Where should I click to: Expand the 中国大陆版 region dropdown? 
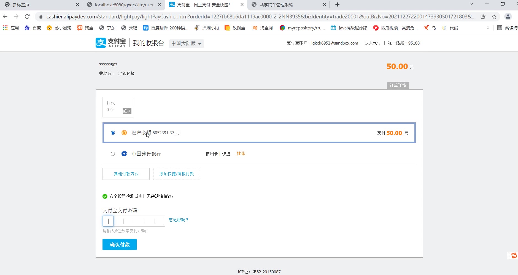tap(187, 43)
